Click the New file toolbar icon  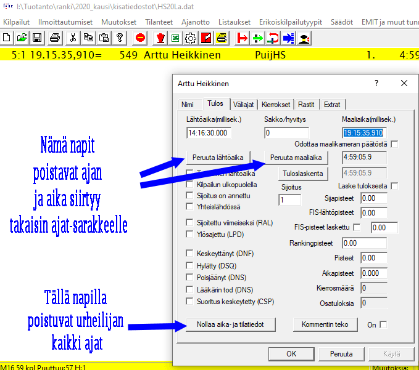7,38
